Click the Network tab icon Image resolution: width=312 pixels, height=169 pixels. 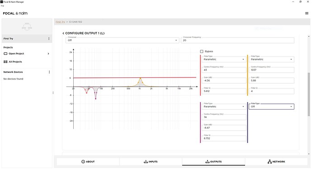269,162
